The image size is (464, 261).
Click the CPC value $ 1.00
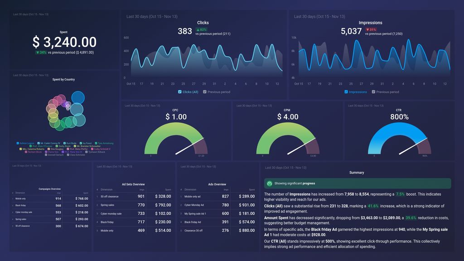tap(176, 117)
